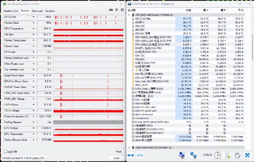Open the NVIDIA GeForce RTX 4070 Laptop GPU selector
The width and height of the screenshot is (254, 162).
pyautogui.click(x=25, y=158)
